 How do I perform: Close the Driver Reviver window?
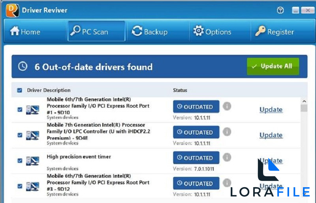pos(308,10)
